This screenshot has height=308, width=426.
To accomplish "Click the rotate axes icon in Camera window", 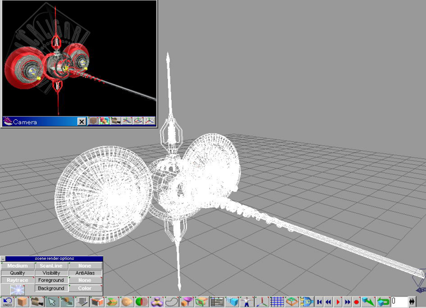I will [x=138, y=121].
